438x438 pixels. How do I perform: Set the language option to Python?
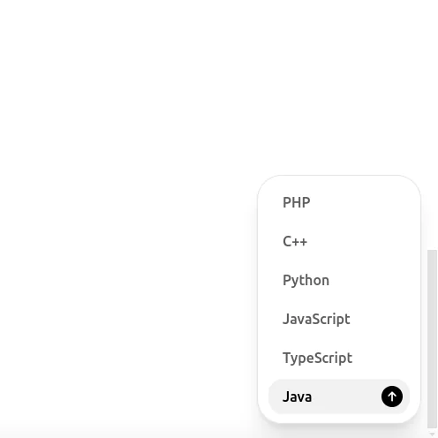pyautogui.click(x=339, y=280)
